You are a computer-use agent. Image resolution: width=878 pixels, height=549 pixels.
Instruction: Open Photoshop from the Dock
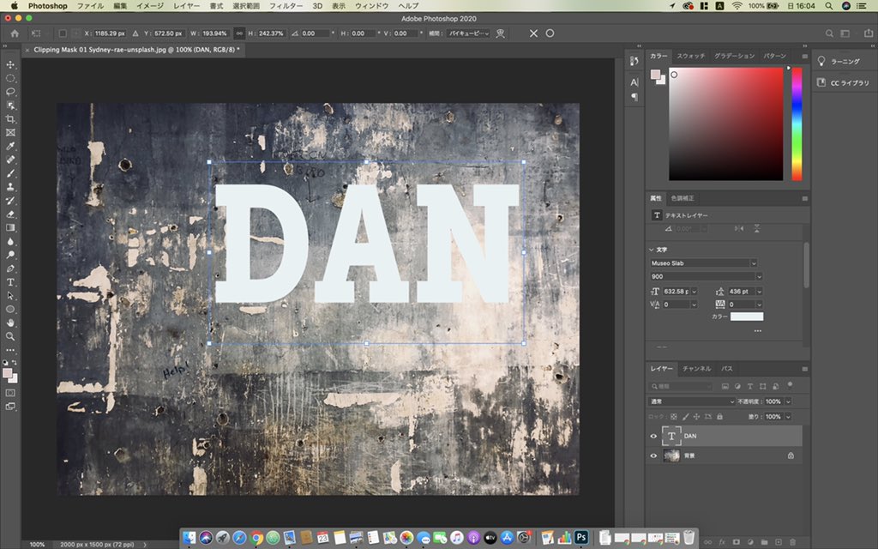pyautogui.click(x=580, y=537)
